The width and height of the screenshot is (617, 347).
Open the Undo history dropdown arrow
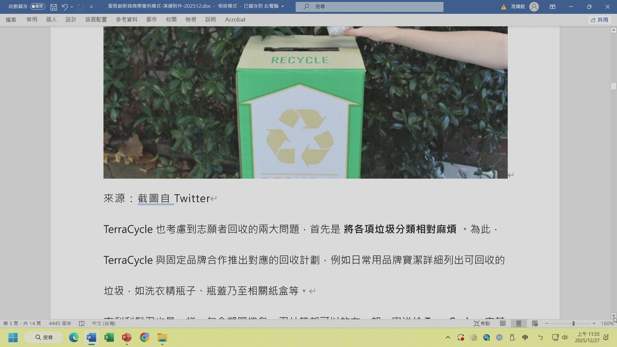coord(72,7)
